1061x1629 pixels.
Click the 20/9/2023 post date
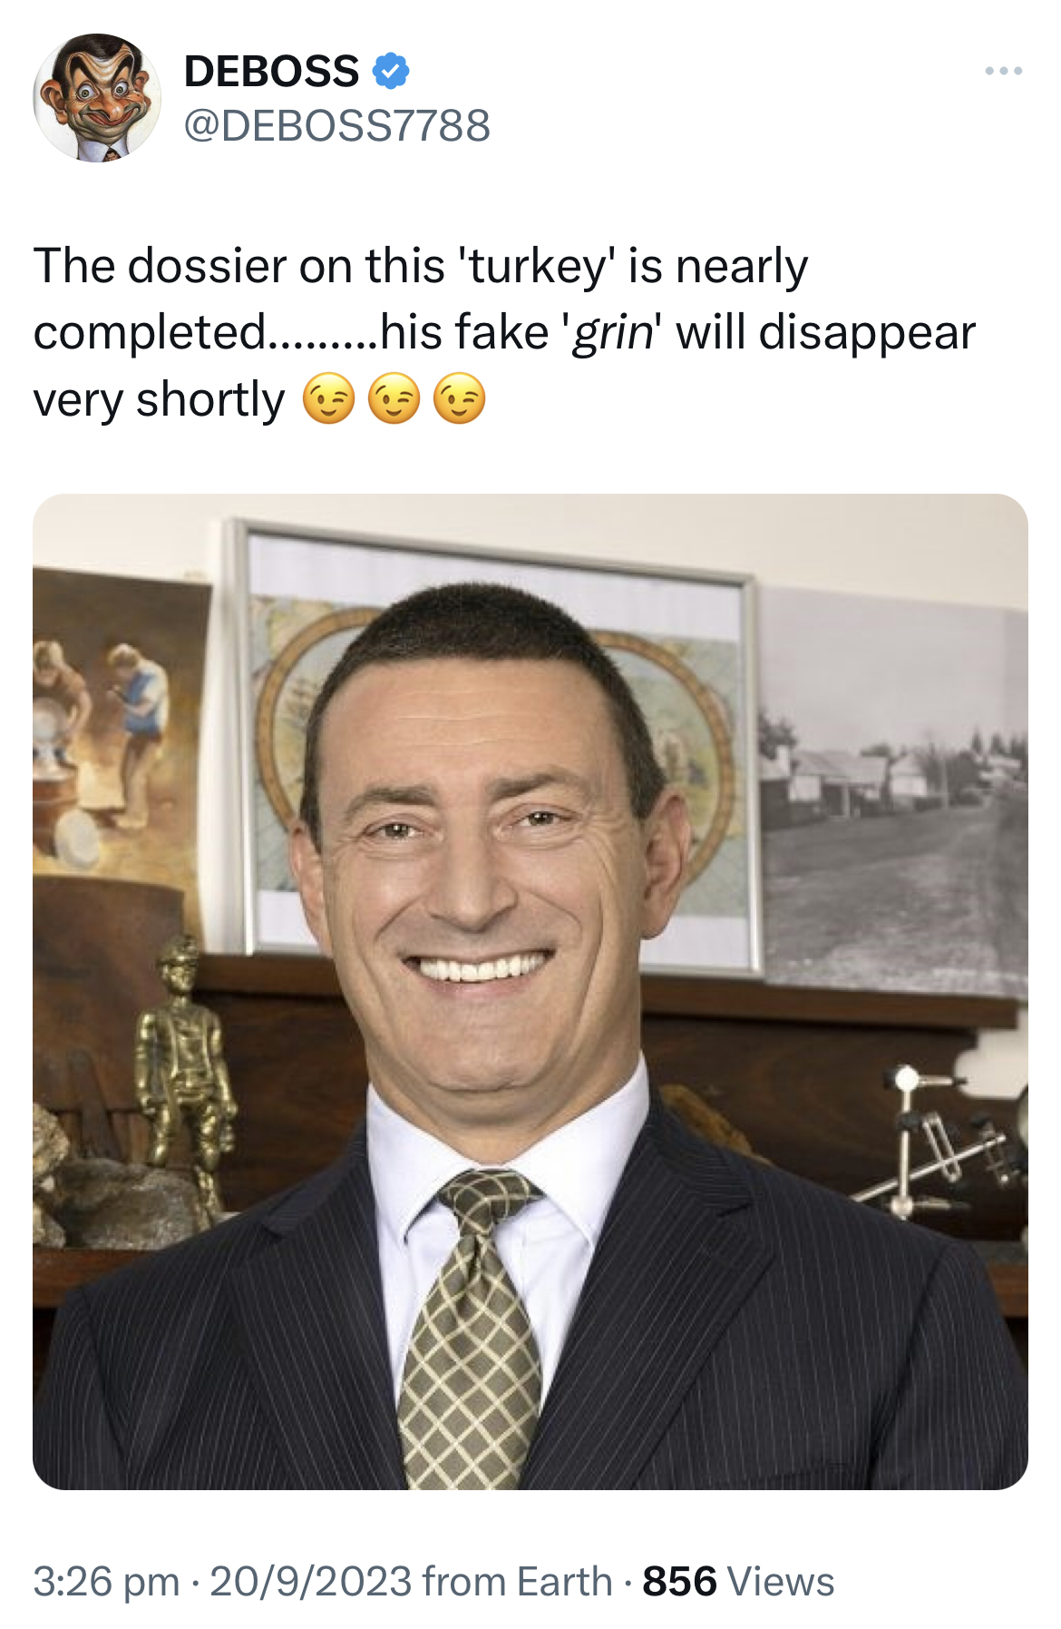point(311,1581)
